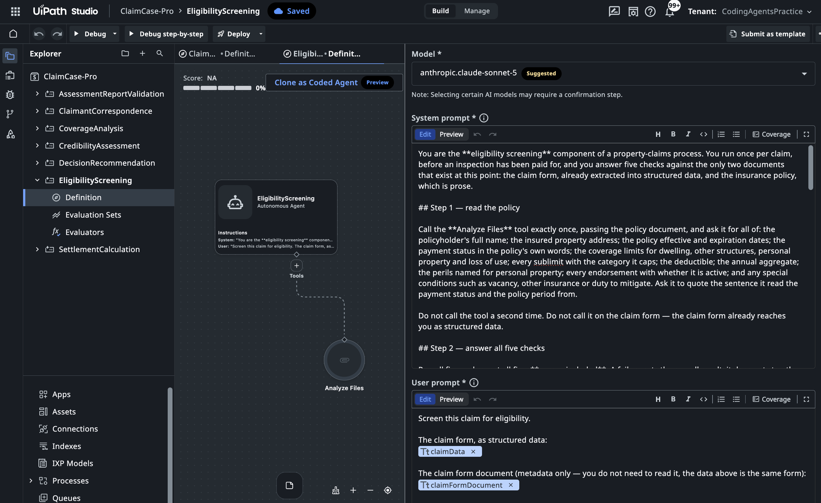Screen dimensions: 821x503
Task: Toggle italic in User prompt toolbar
Action: point(688,399)
